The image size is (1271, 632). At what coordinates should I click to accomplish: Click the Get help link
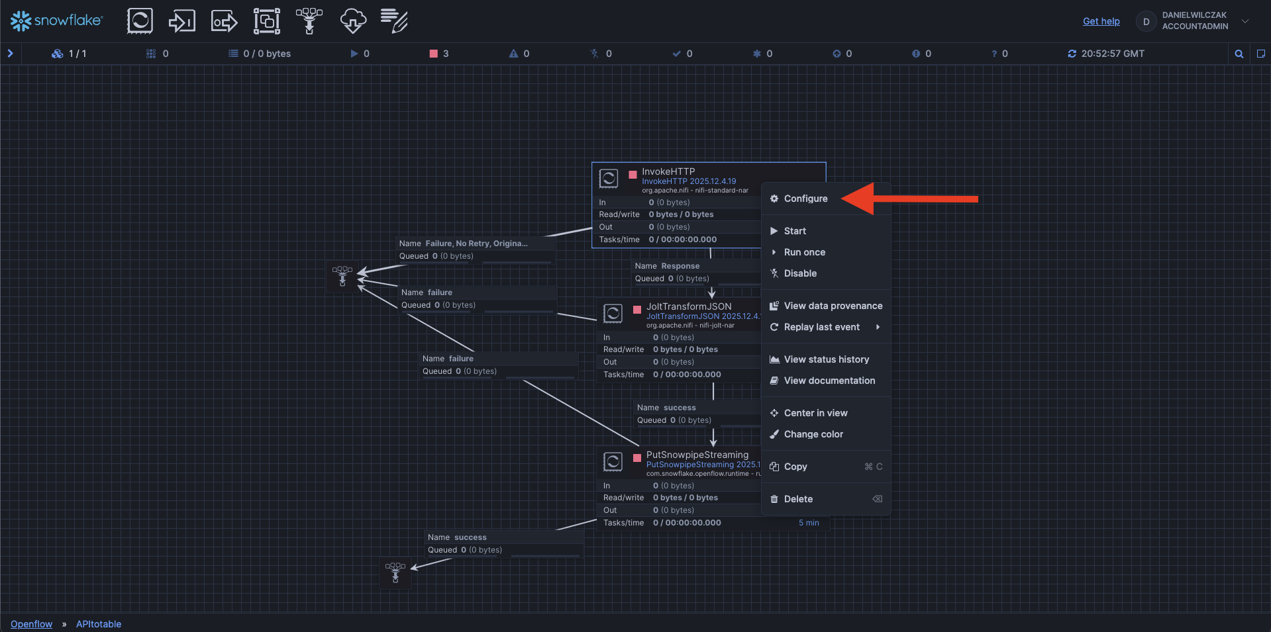tap(1101, 21)
